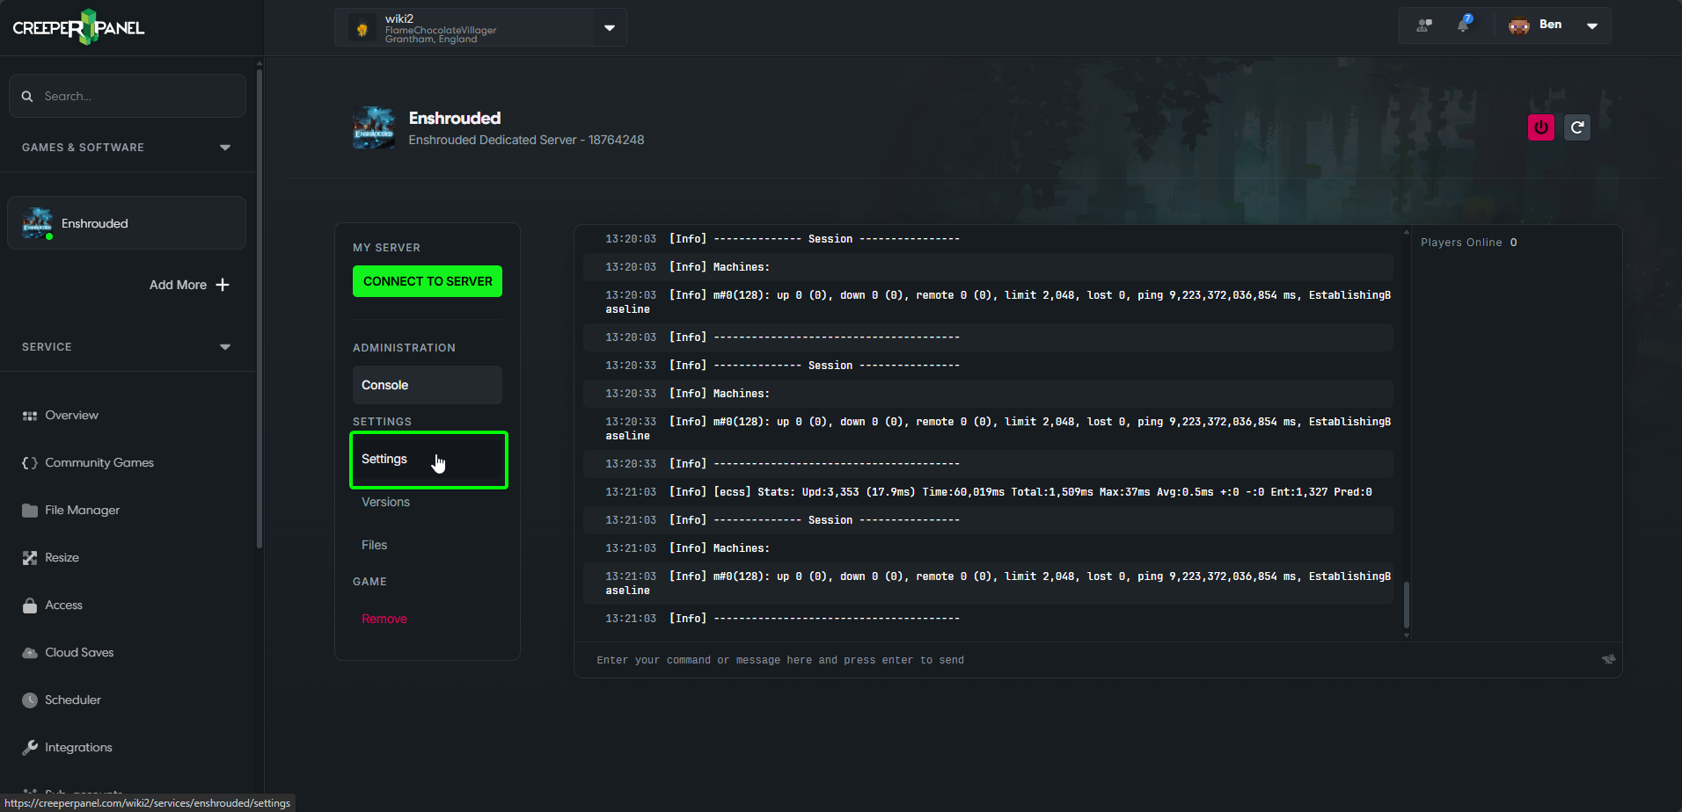Viewport: 1682px width, 812px height.
Task: Expand the Games & Software section
Action: point(225,148)
